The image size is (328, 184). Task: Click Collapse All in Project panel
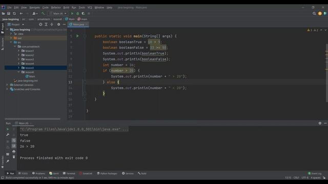click(x=52, y=25)
